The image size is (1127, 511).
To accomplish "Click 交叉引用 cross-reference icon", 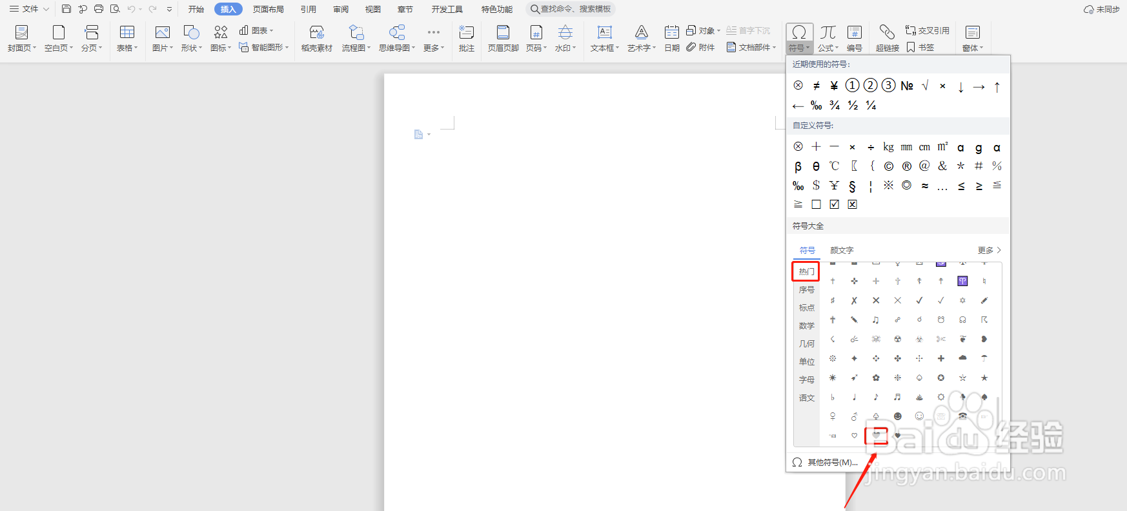I will pyautogui.click(x=928, y=30).
